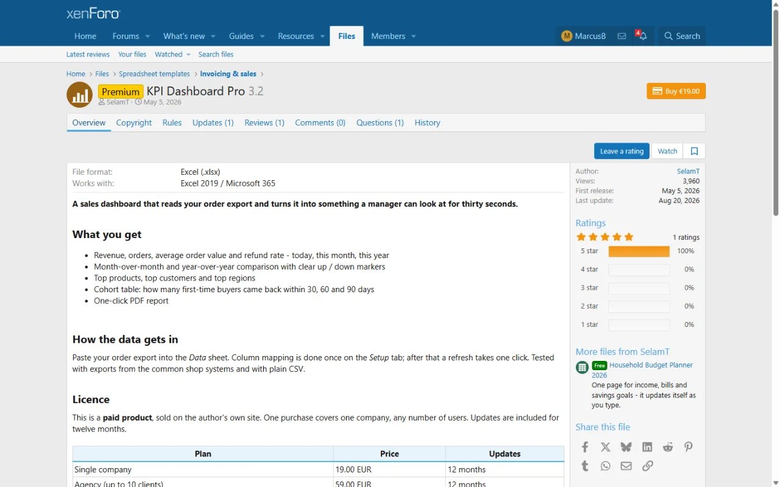Copy the share link icon
Screen dimensions: 780x487
pos(647,466)
